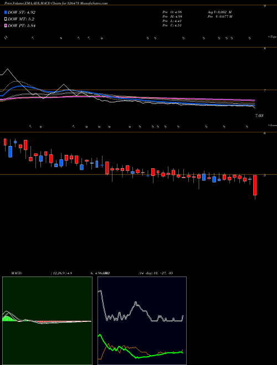The width and height of the screenshot is (277, 365).
Task: Click the Y-axis label 7 on right
Action: pyautogui.click(x=265, y=91)
